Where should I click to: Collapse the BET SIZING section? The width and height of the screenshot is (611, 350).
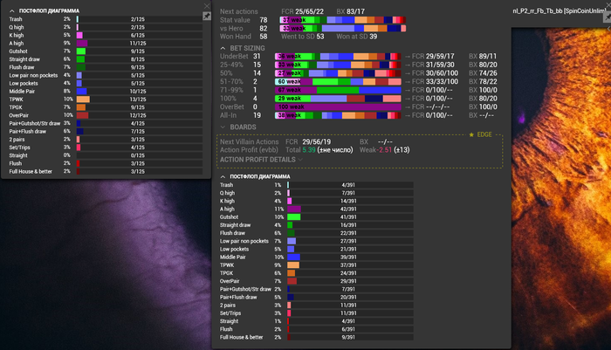pos(223,48)
